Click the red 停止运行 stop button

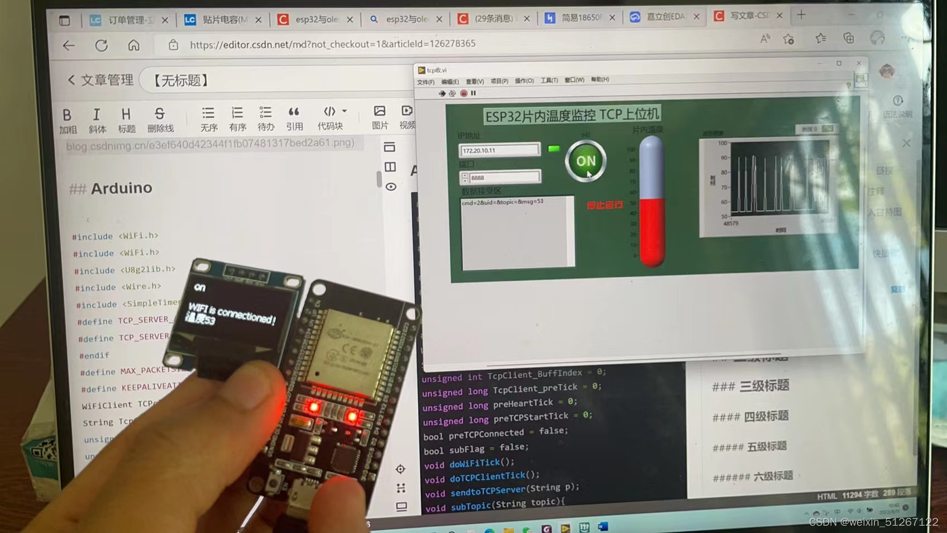(x=605, y=205)
